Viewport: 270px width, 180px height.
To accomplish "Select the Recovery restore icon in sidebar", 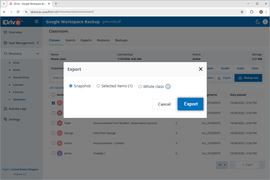I will click(5, 53).
